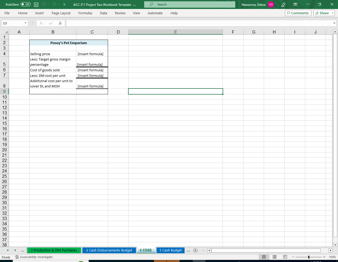Open the Page Layout tab
338x262 pixels.
pyautogui.click(x=61, y=13)
